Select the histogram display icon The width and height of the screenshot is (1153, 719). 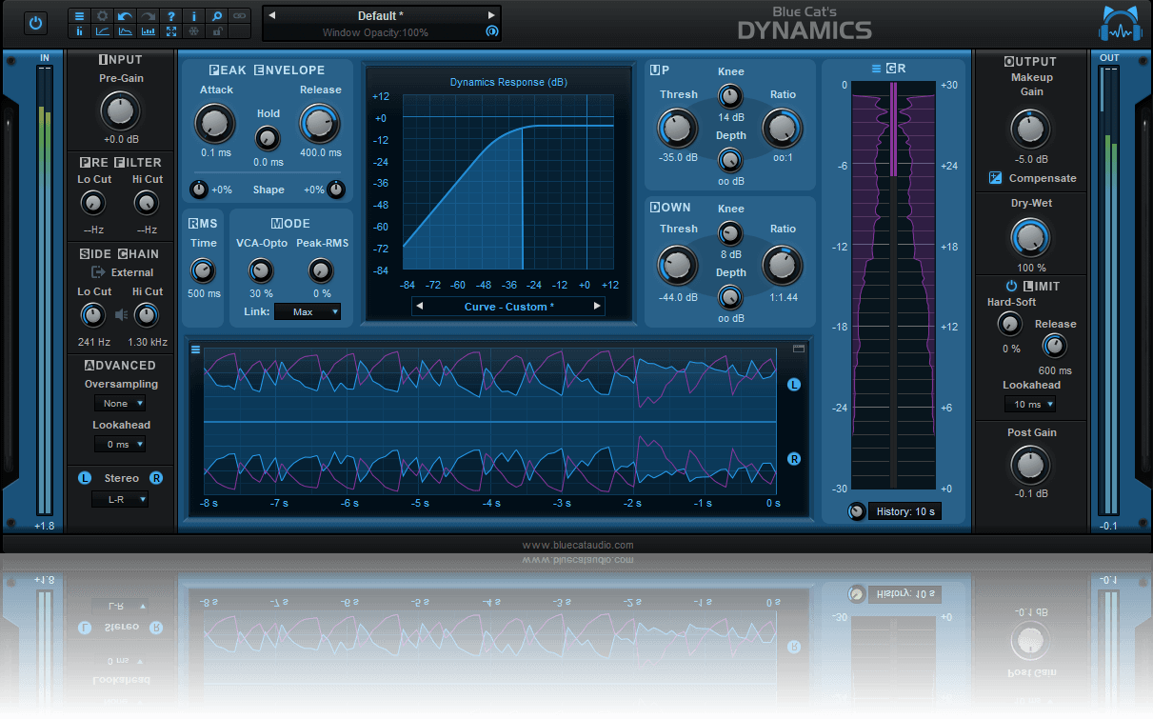(x=148, y=31)
